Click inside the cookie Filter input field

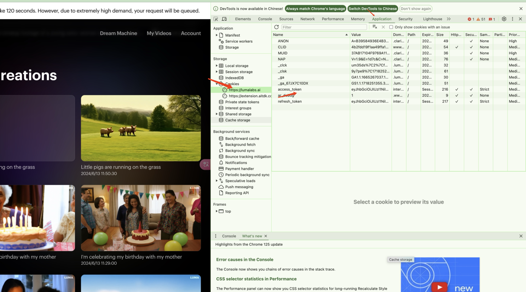[x=323, y=27]
